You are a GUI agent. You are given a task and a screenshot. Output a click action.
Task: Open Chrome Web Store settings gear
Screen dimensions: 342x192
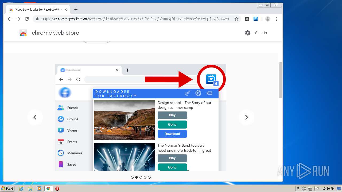click(248, 33)
